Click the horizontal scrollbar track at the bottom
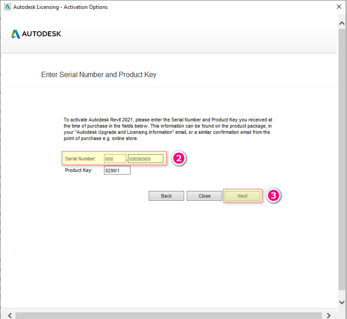Viewport: 347px width, 319px height. point(168,315)
